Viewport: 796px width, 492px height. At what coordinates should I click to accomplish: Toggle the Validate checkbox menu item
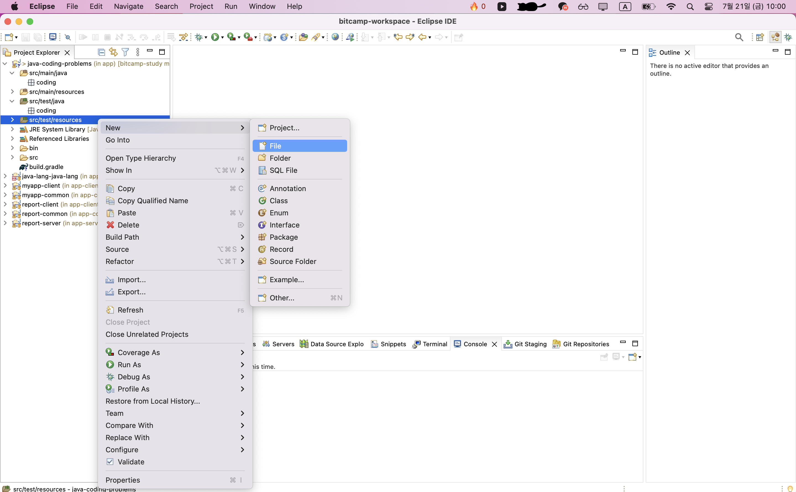(x=131, y=462)
